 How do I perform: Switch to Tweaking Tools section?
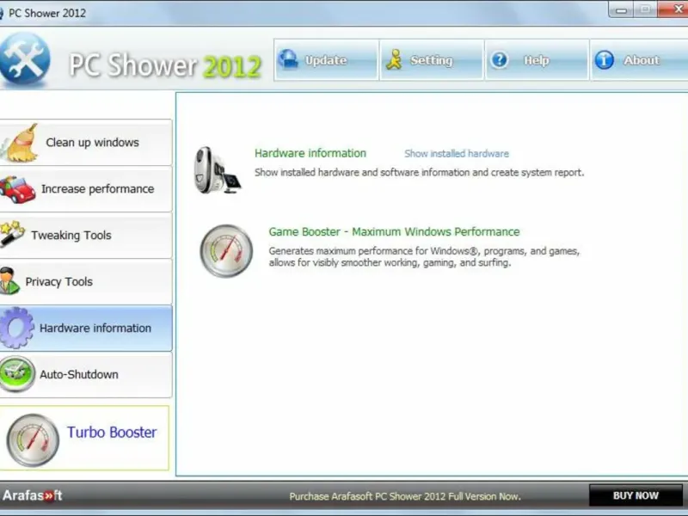pos(86,236)
